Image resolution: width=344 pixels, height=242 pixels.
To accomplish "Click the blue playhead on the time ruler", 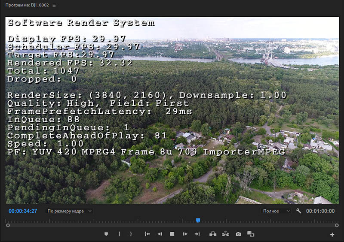I will (198, 220).
